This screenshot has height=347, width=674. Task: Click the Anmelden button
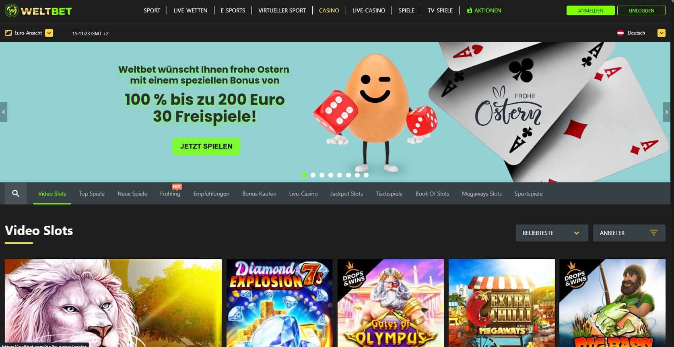pos(590,11)
